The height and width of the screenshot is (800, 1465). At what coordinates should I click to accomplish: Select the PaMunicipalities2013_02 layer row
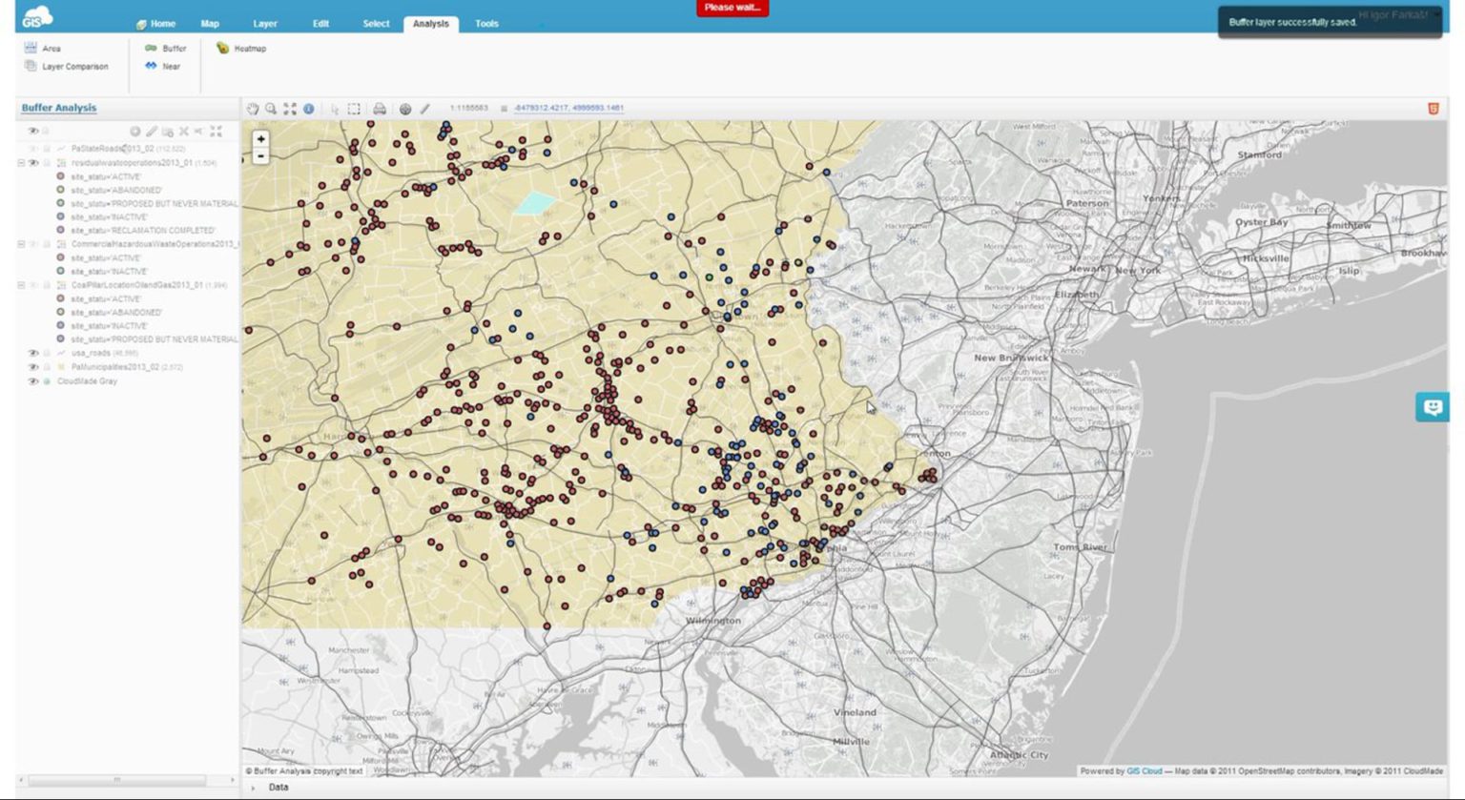tap(128, 367)
